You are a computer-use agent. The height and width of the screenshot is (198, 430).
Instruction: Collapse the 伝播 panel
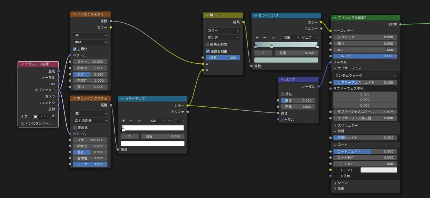pos(335,131)
